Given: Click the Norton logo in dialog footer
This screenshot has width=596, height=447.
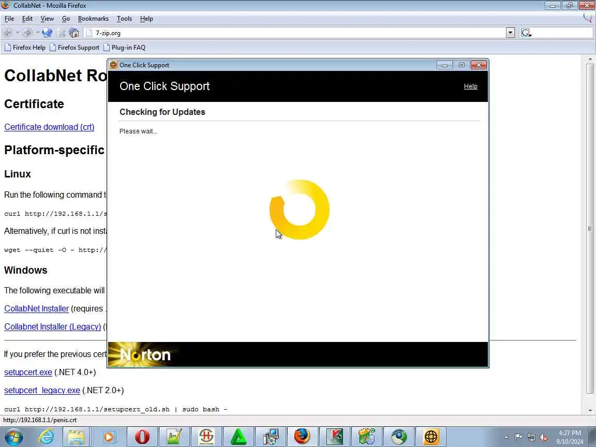Looking at the screenshot, I should [145, 354].
